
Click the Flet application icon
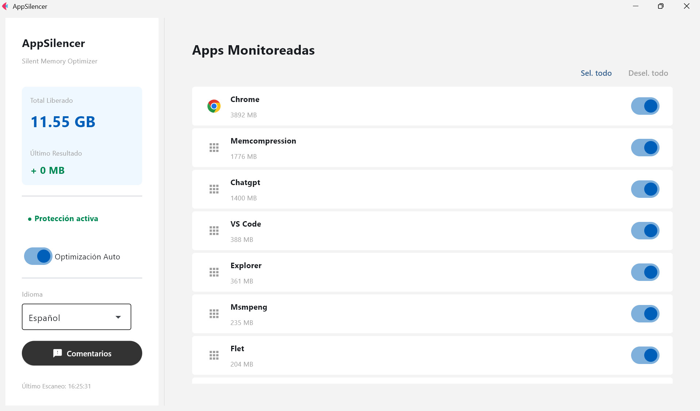click(x=214, y=355)
